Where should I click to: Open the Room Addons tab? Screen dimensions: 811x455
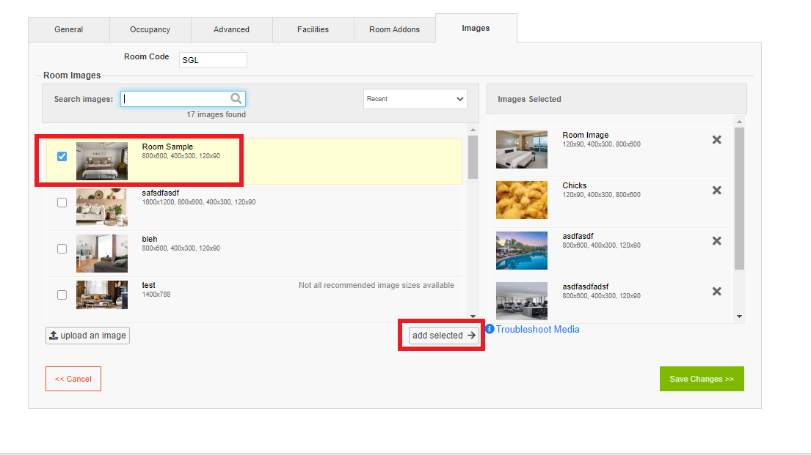395,29
